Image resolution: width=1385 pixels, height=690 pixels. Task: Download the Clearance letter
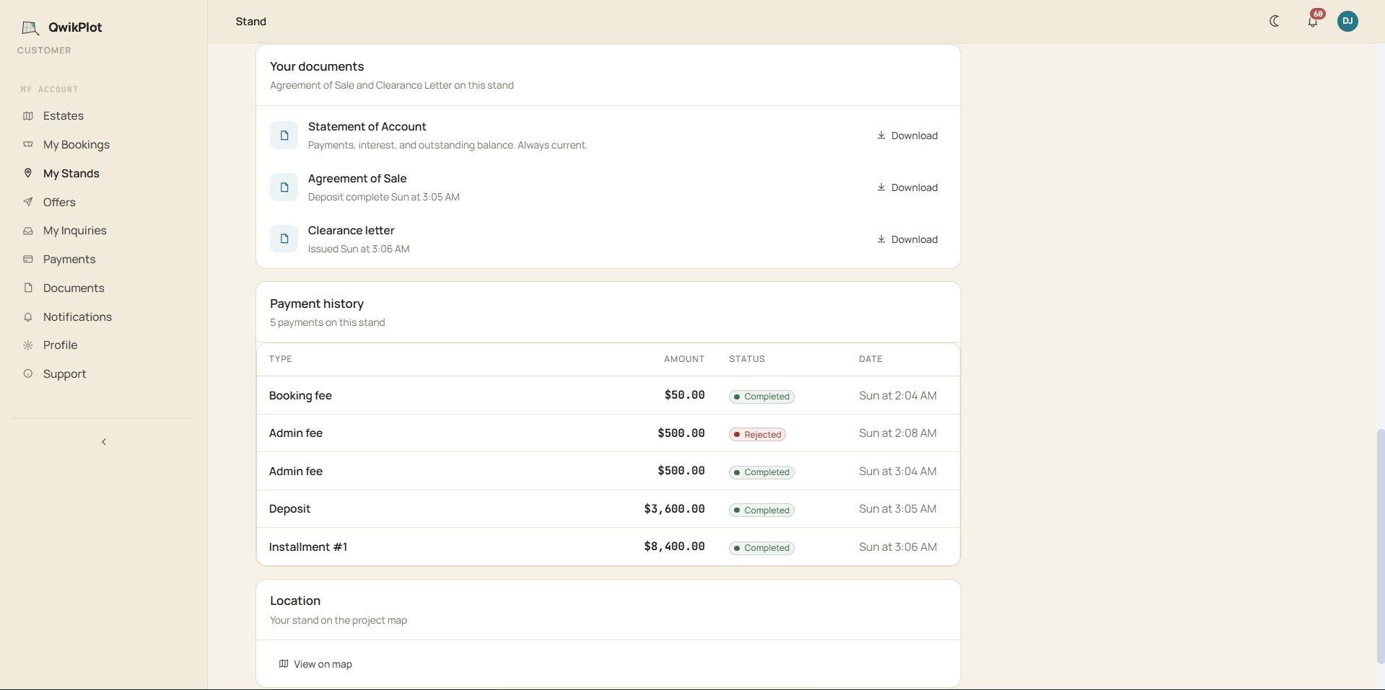pyautogui.click(x=907, y=239)
